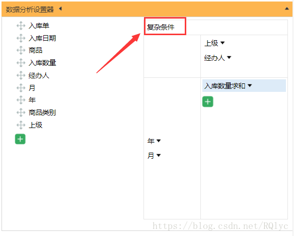Open the 经办人 column dropdown
Image resolution: width=294 pixels, height=236 pixels.
coord(229,57)
